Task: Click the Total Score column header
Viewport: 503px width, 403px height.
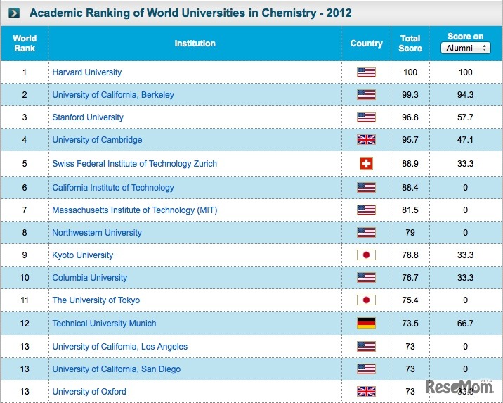Action: click(410, 44)
